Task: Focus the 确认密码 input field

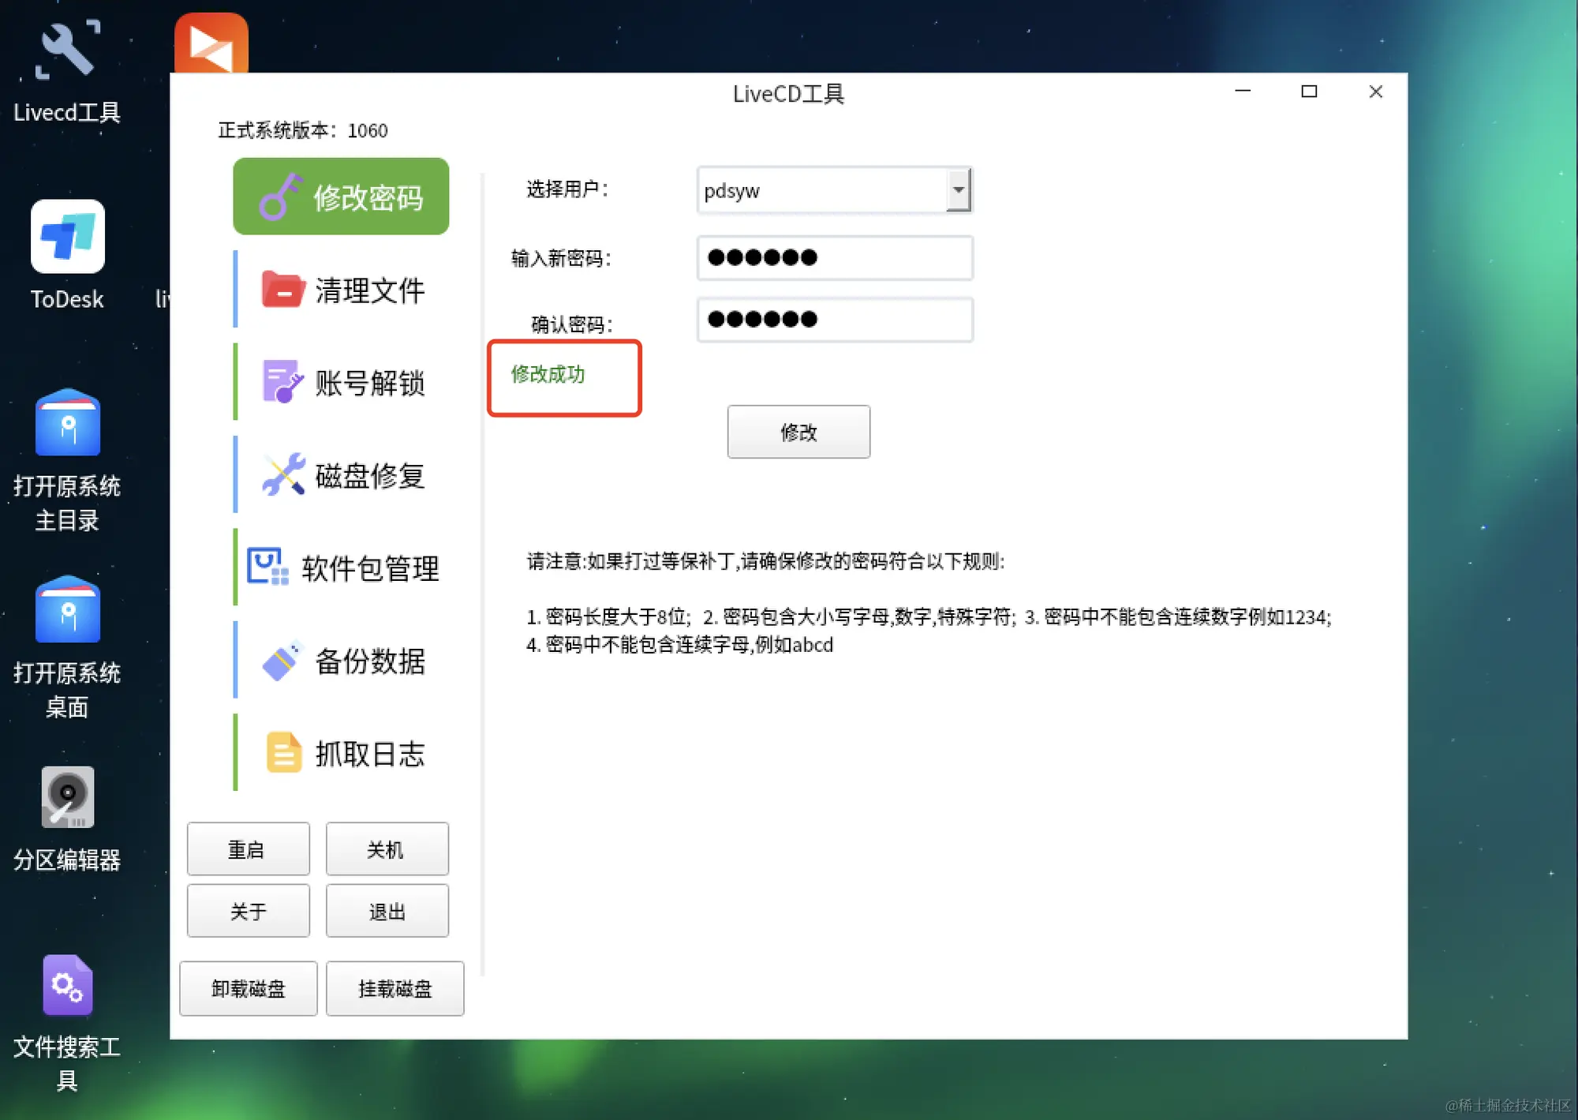Action: coord(834,320)
